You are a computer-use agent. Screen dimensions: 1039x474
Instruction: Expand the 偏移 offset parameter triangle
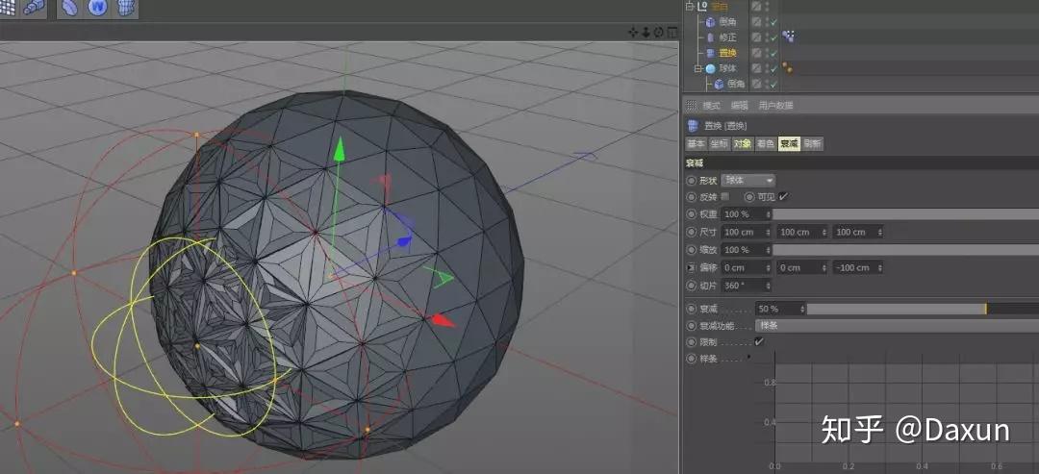tap(692, 267)
